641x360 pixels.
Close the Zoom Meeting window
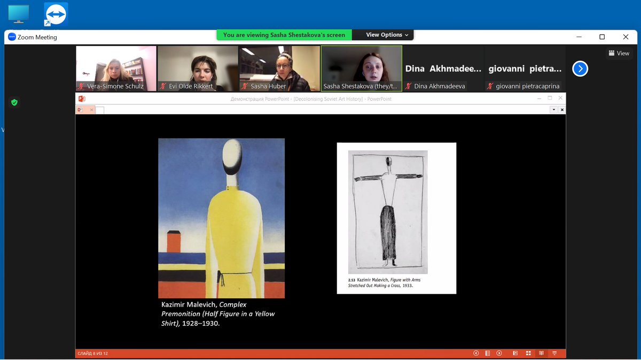[x=626, y=37]
